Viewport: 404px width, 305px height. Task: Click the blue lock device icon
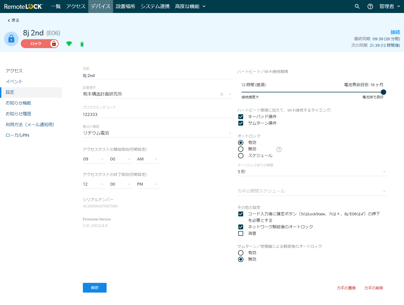tap(11, 39)
